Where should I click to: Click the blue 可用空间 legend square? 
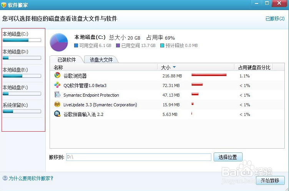pos(76,45)
